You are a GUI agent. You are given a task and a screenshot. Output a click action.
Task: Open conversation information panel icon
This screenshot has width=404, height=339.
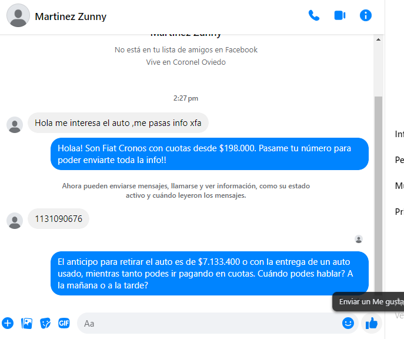pos(366,15)
